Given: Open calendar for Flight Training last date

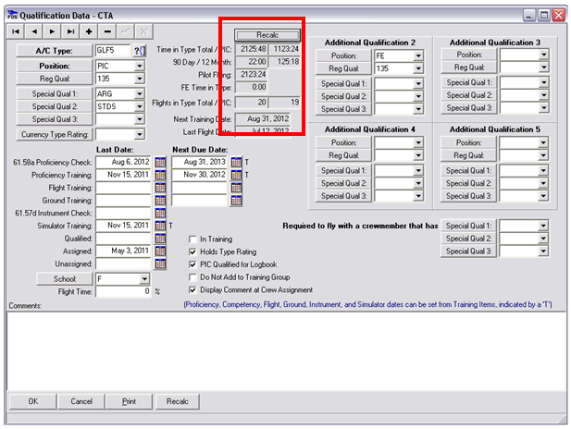Looking at the screenshot, I should coord(160,188).
